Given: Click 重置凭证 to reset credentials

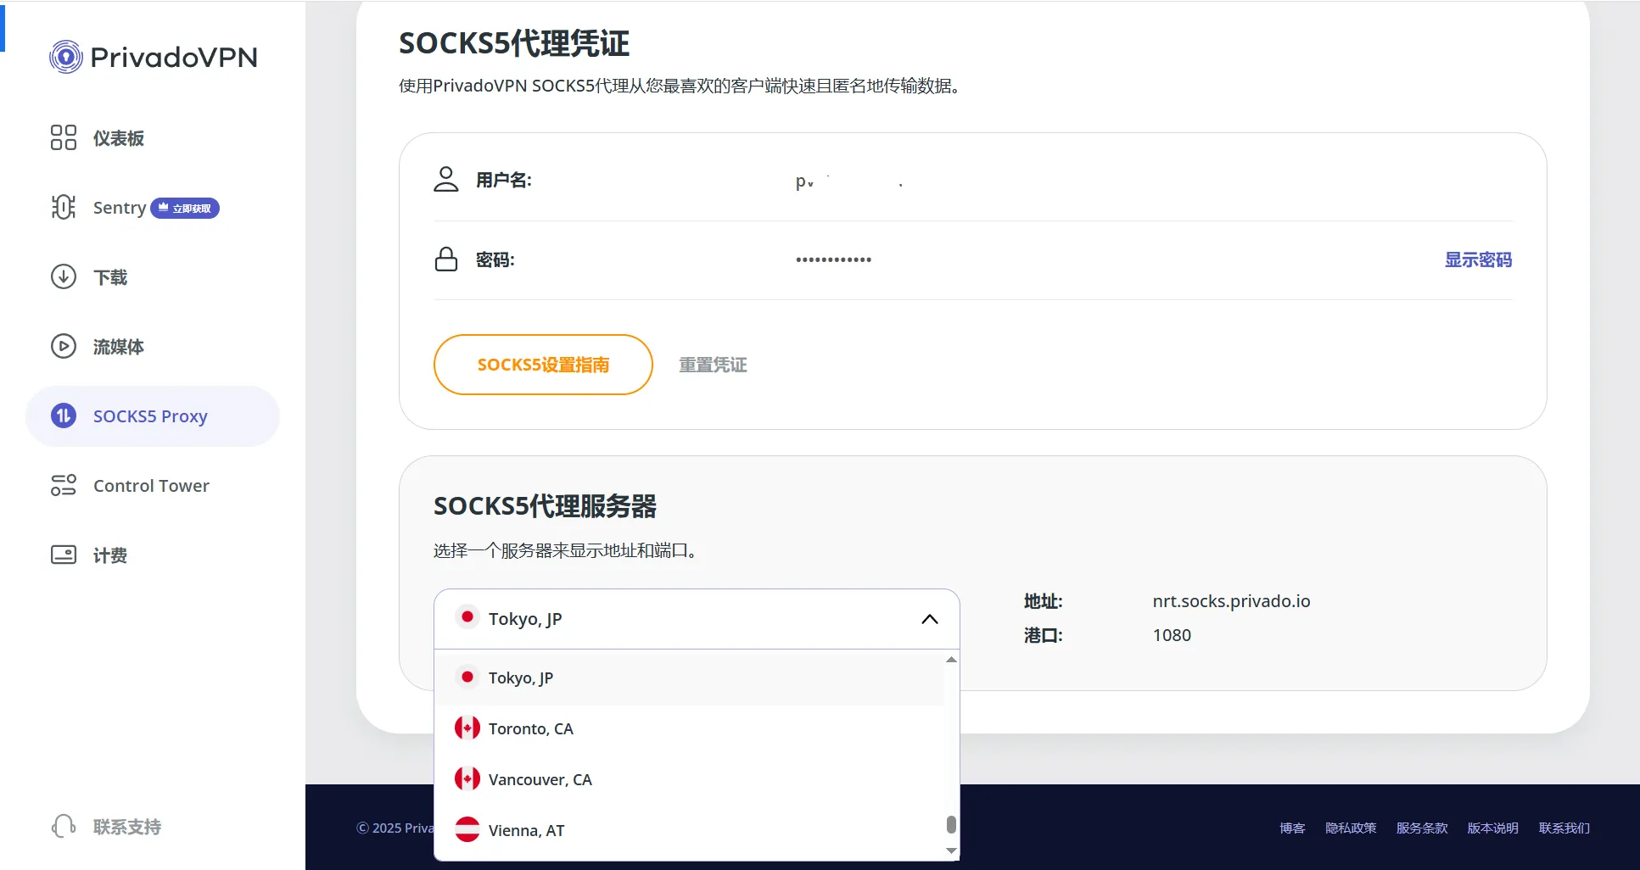Looking at the screenshot, I should pos(713,365).
